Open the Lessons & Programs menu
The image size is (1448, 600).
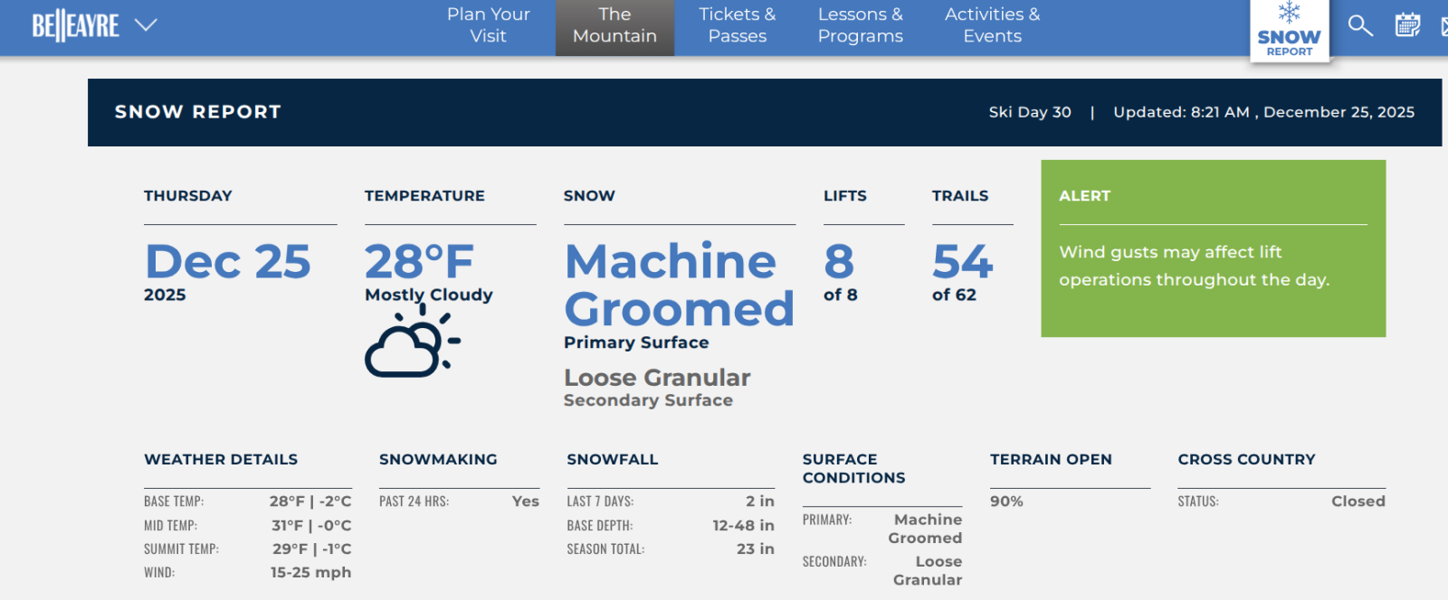tap(860, 25)
